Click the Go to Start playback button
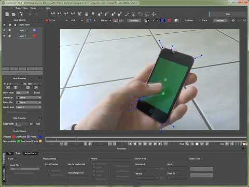 pyautogui.click(x=130, y=144)
